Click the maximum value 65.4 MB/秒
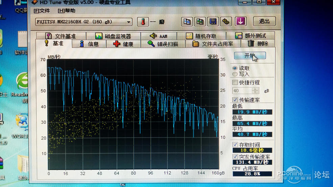The image size is (333, 187). pos(252,124)
